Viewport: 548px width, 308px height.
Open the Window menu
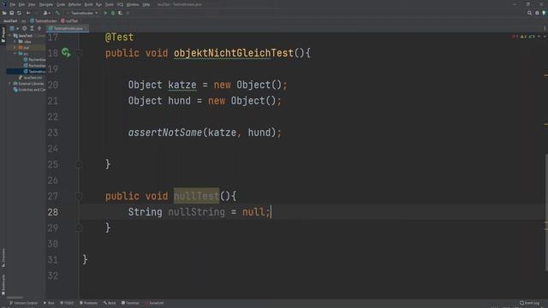coord(133,4)
